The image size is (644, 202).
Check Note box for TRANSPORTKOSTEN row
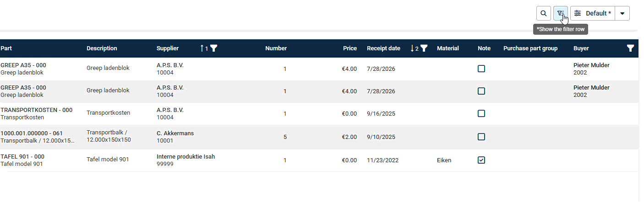481,113
